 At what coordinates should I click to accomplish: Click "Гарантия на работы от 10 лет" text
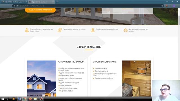point(74,29)
